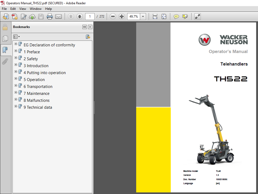Jump to 6 Transportation bookmark
The height and width of the screenshot is (194, 258).
click(38, 87)
